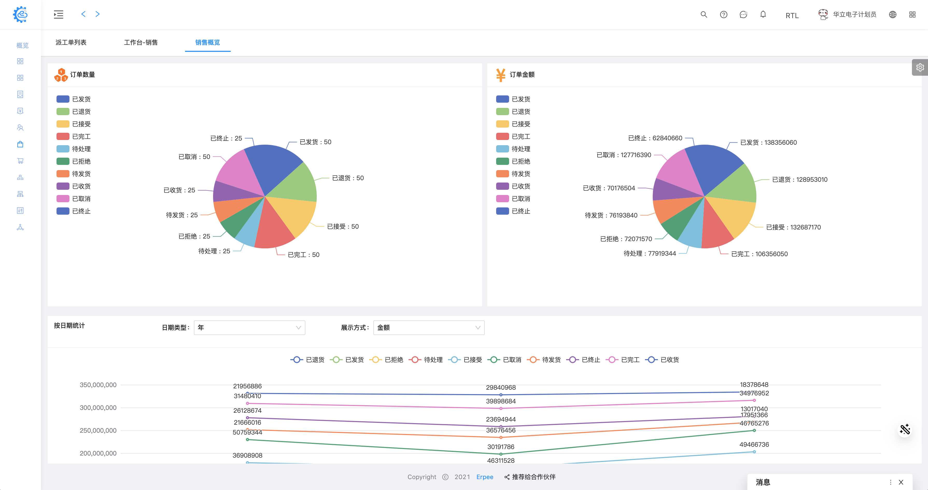Switch to the 工作台-销售 tab

[140, 43]
